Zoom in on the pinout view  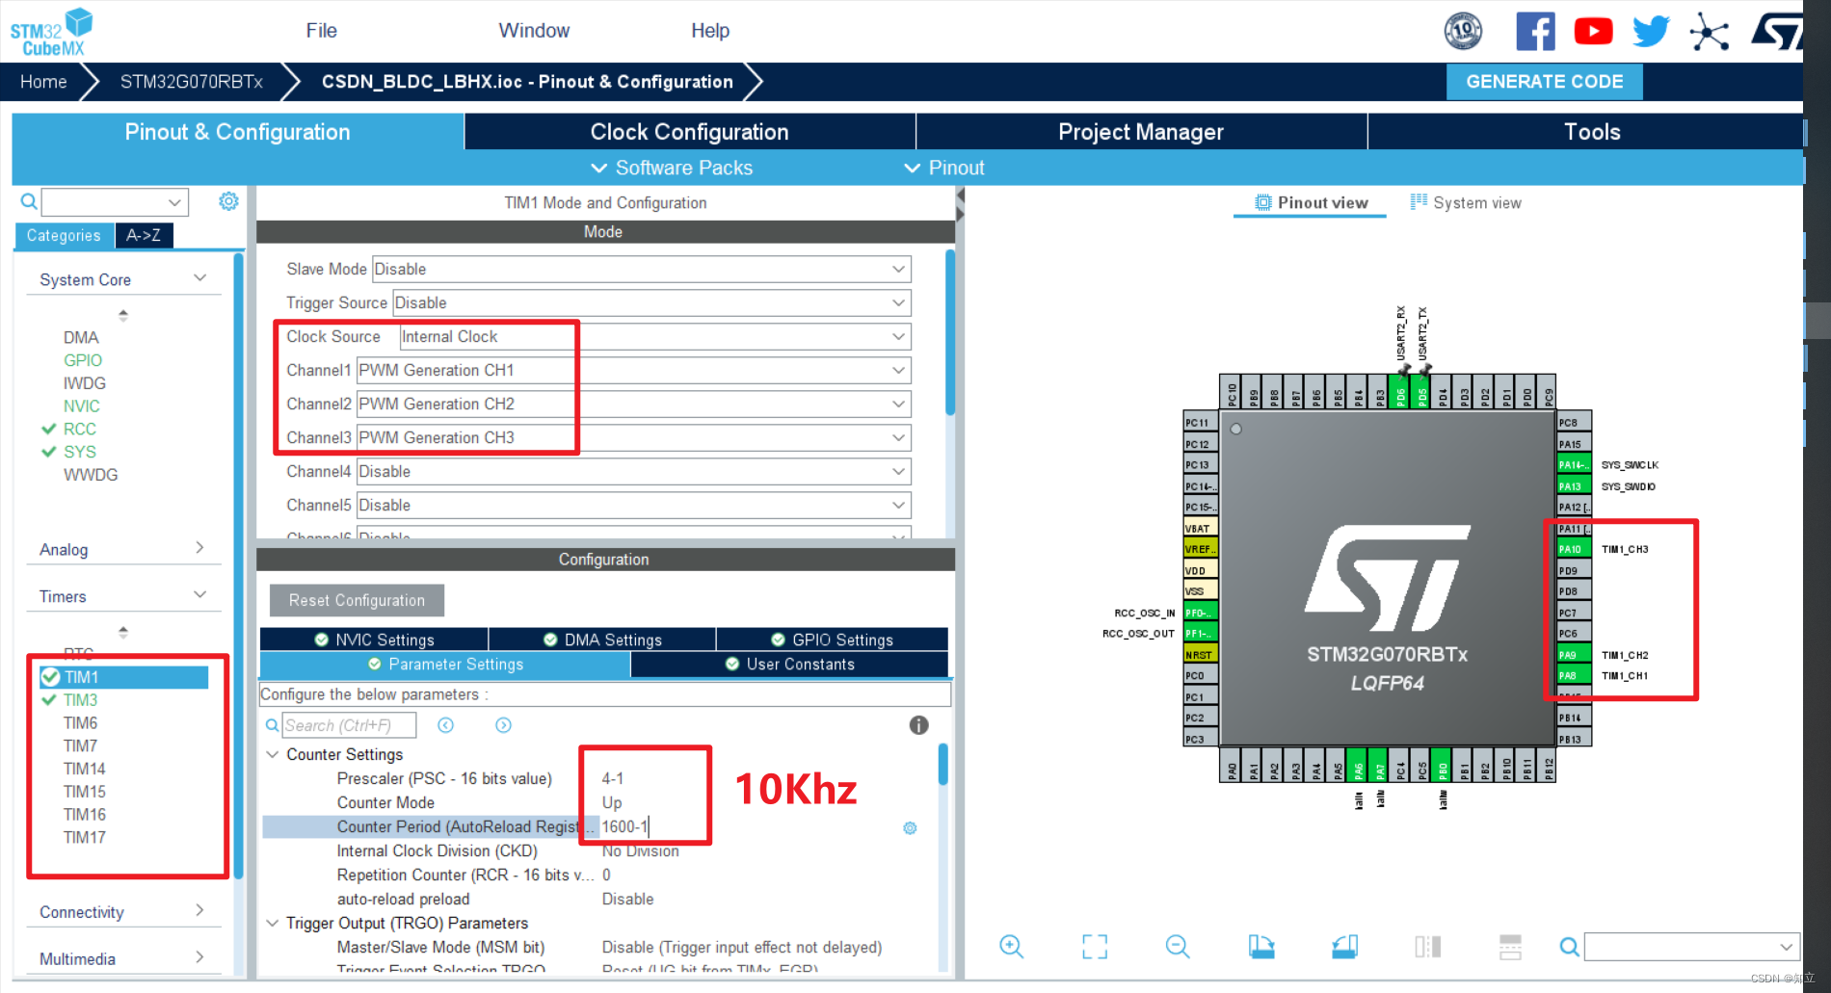(1011, 946)
